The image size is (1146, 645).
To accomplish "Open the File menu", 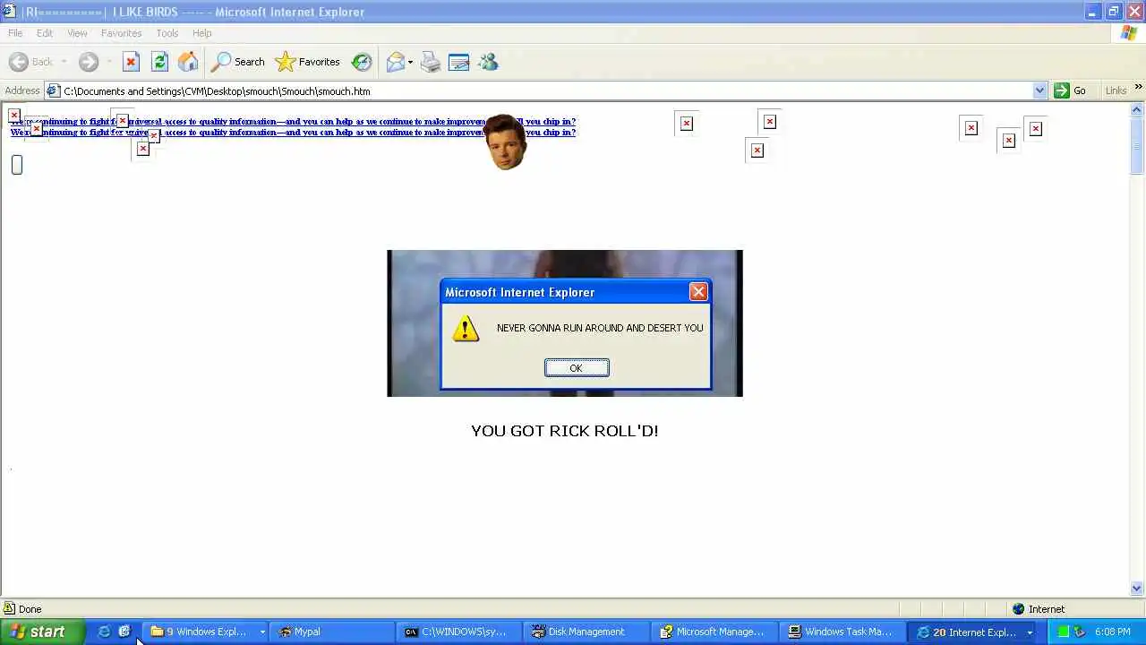I will click(x=15, y=33).
